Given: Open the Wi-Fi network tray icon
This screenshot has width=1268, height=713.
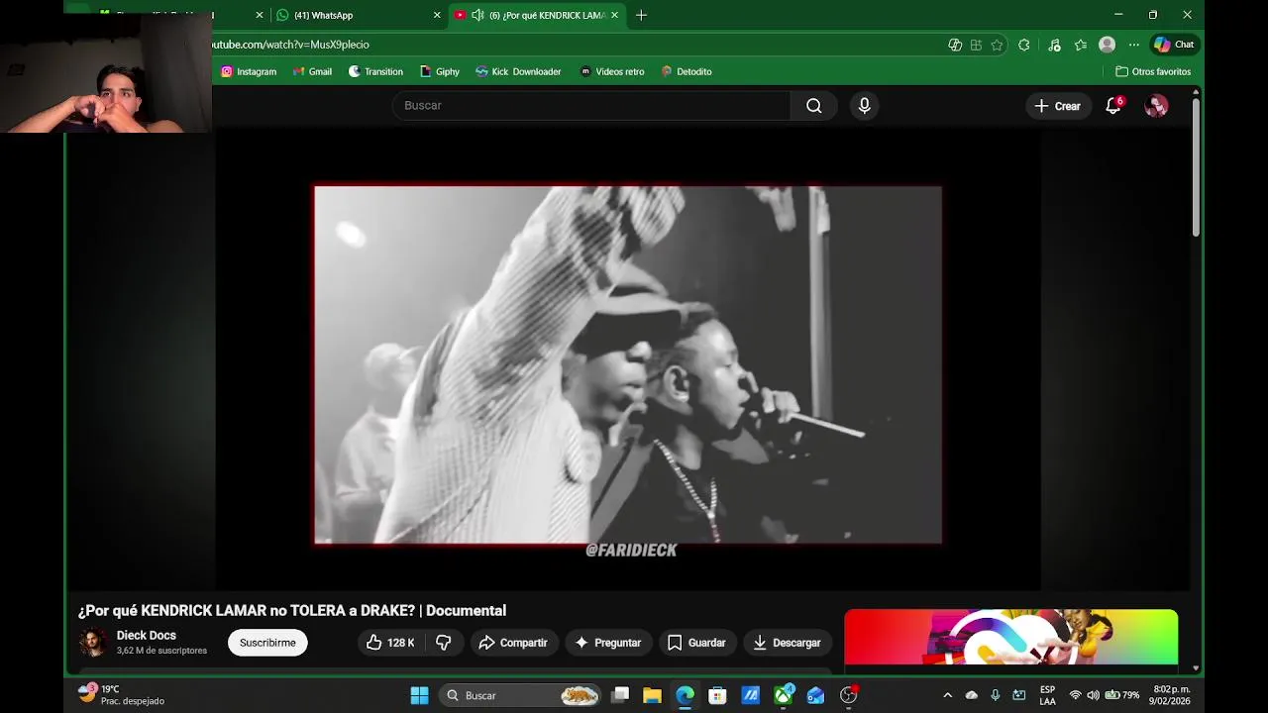Looking at the screenshot, I should click(x=1075, y=695).
